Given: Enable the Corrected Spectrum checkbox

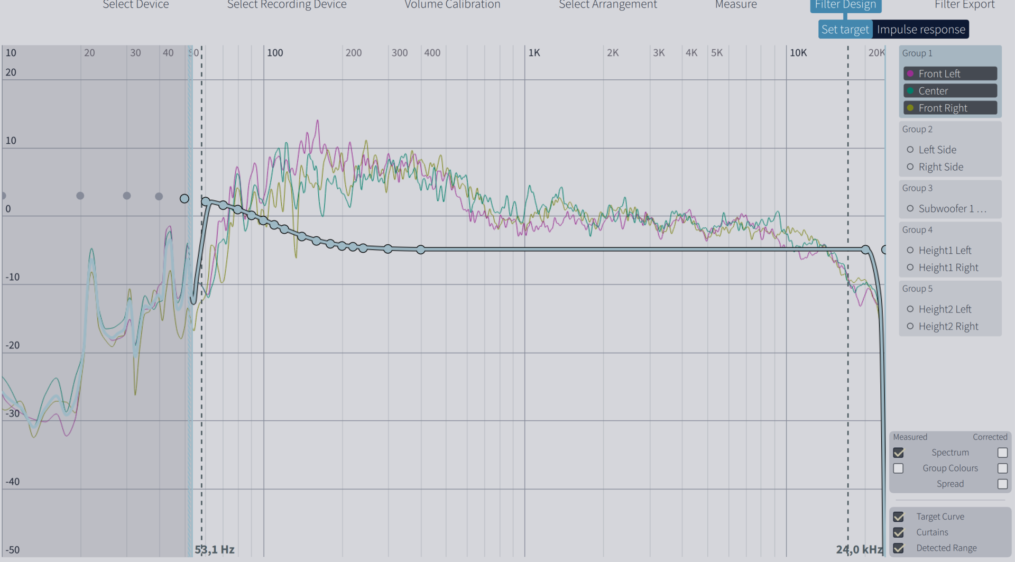Looking at the screenshot, I should (1002, 453).
